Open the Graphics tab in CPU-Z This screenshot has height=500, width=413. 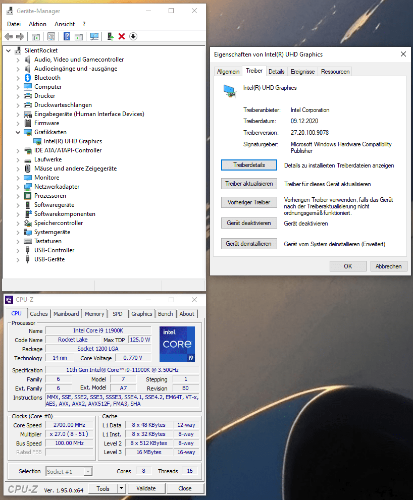pos(142,314)
